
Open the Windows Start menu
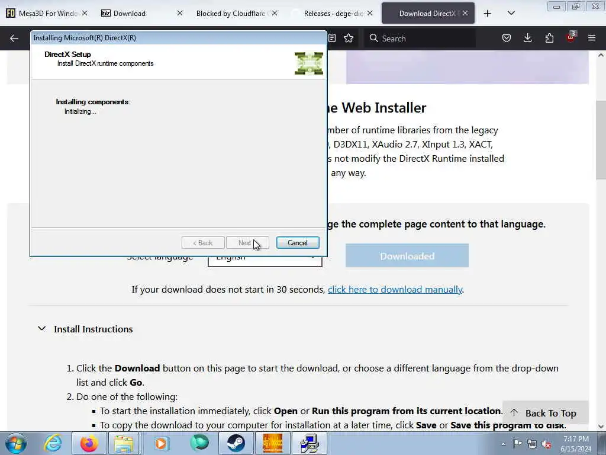[16, 443]
